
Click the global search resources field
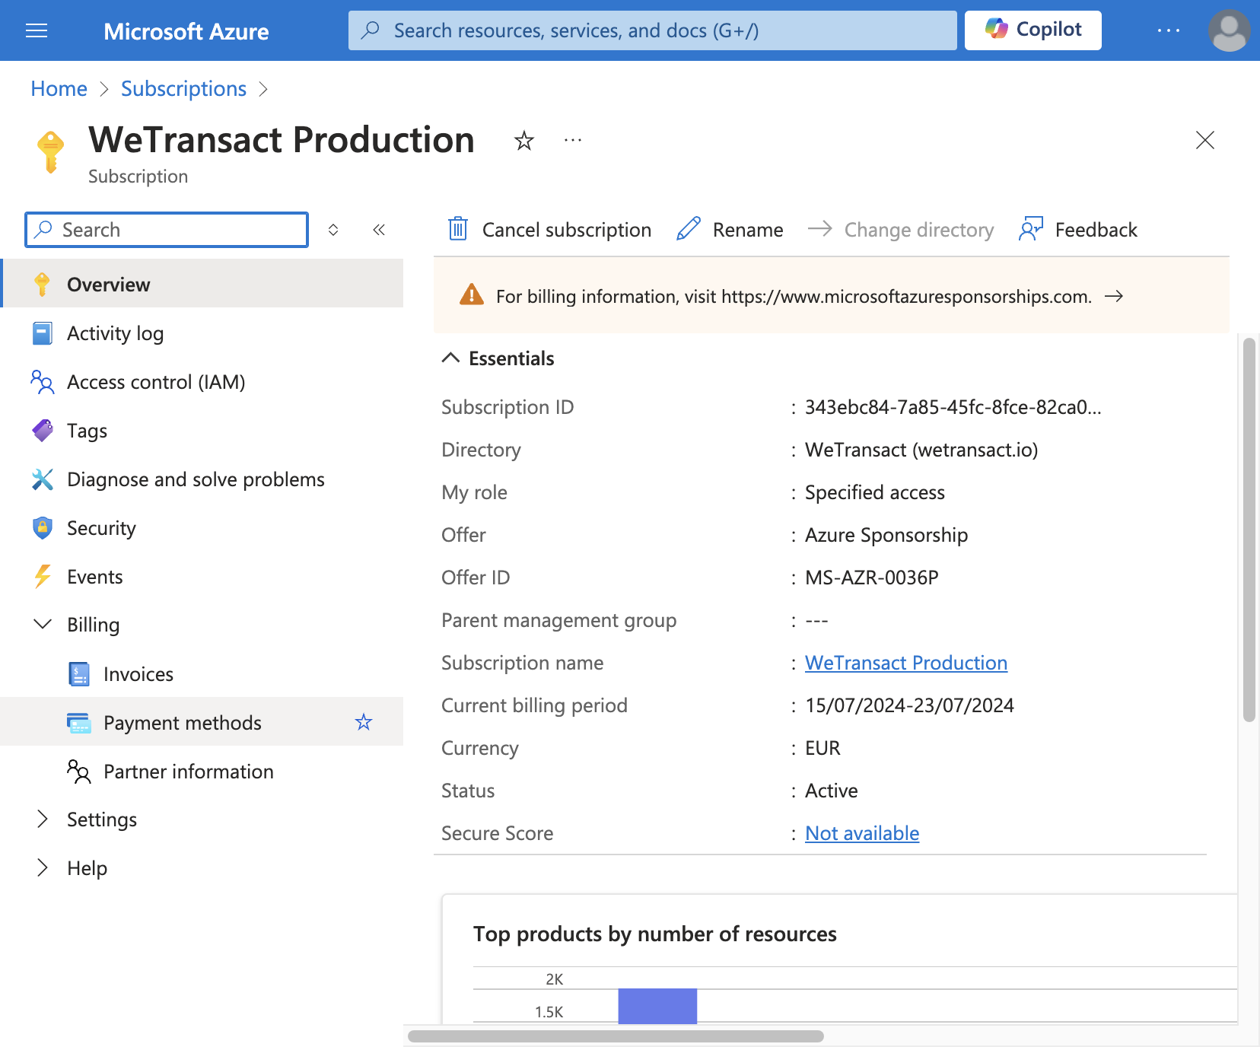(x=652, y=30)
